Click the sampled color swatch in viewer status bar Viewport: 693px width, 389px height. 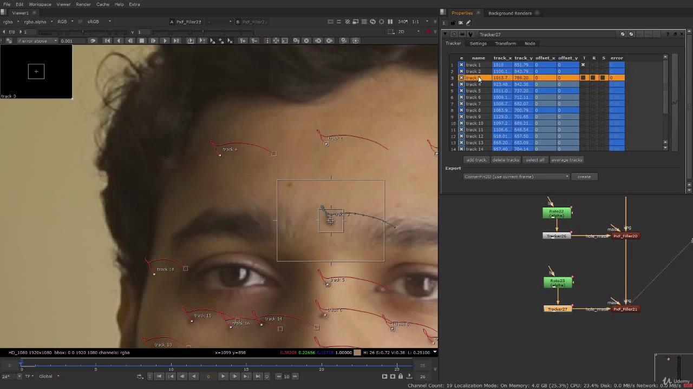coord(357,352)
